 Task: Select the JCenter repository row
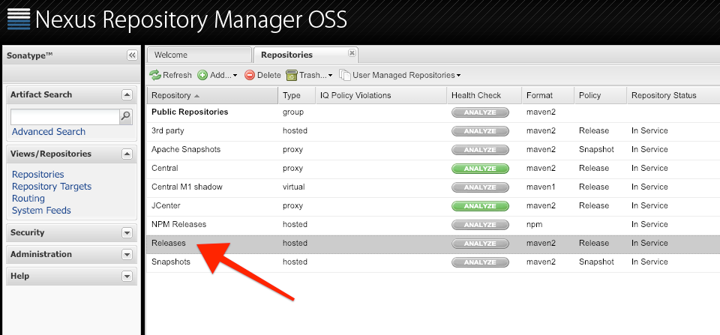click(433, 206)
